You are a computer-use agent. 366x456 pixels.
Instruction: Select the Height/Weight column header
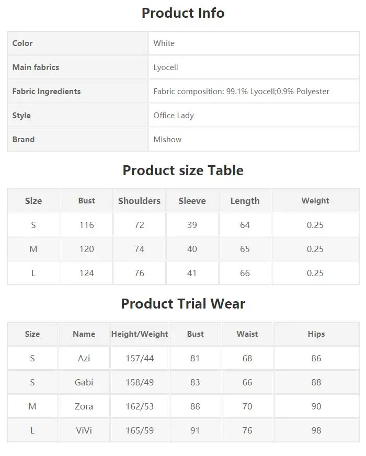tap(140, 334)
